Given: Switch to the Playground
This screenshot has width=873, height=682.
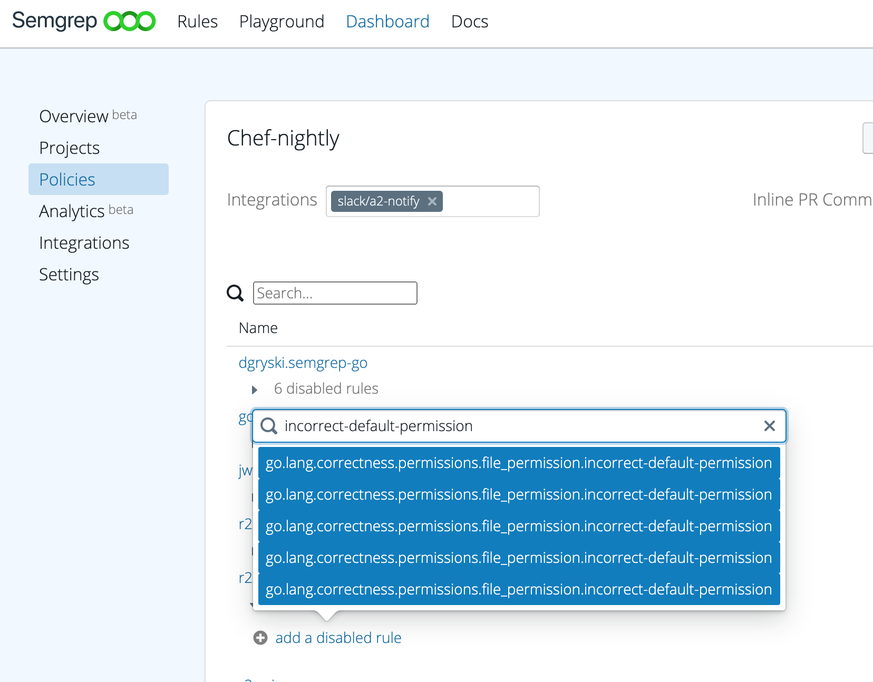Looking at the screenshot, I should click(282, 22).
